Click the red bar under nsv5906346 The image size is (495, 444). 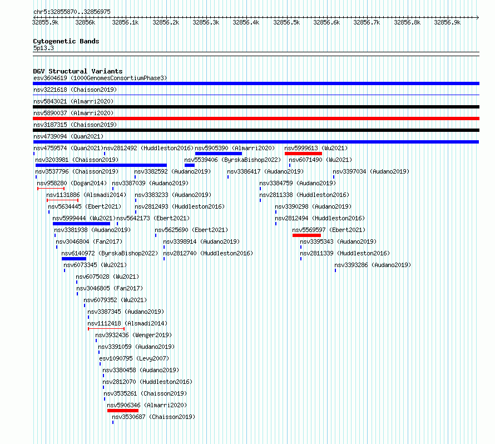123,411
